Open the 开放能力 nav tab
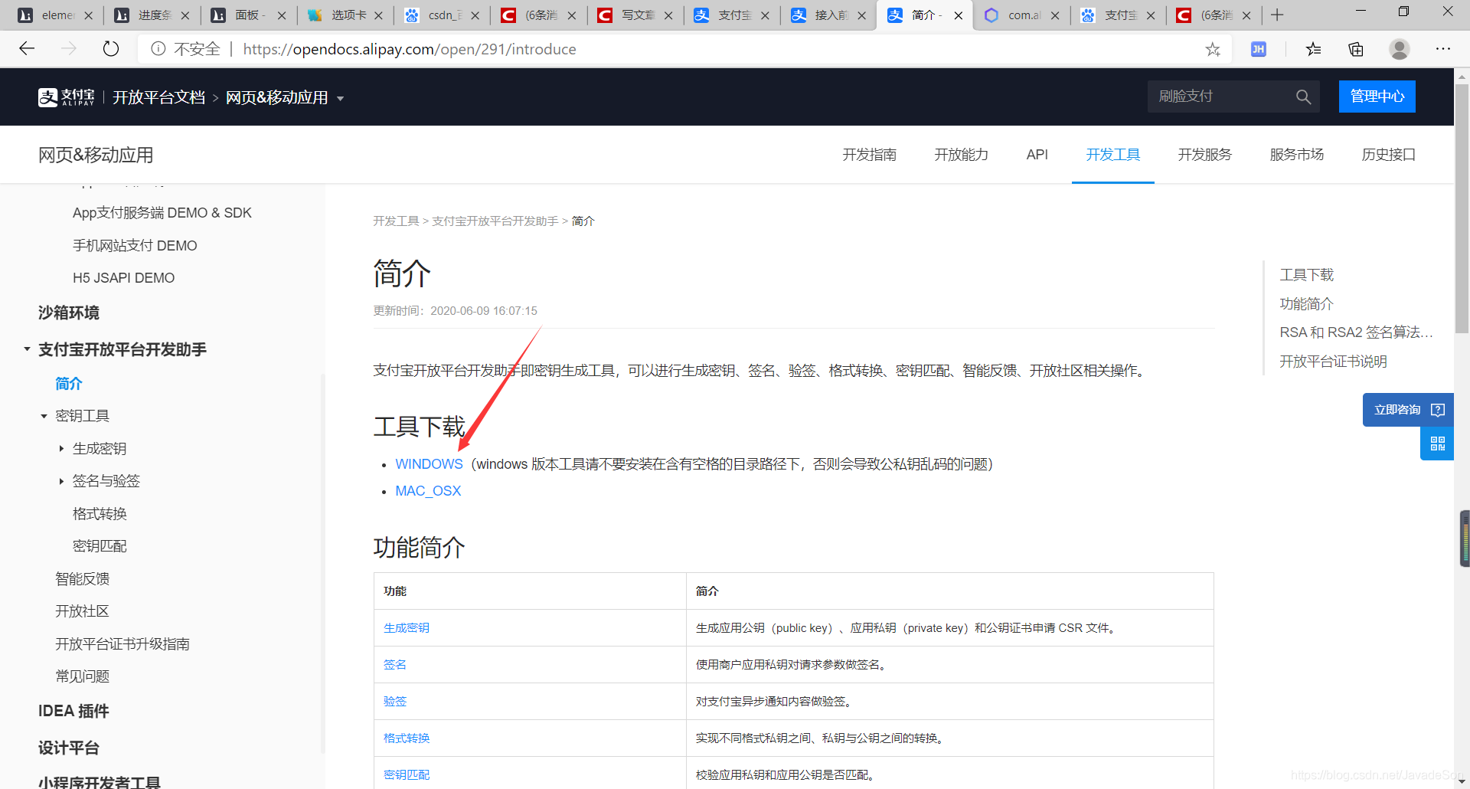The height and width of the screenshot is (789, 1470). pyautogui.click(x=961, y=155)
